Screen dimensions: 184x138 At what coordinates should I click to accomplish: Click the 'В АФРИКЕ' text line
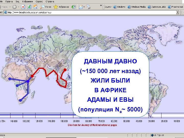click(110, 90)
